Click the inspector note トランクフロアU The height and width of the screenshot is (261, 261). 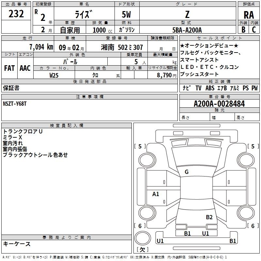tap(23, 131)
